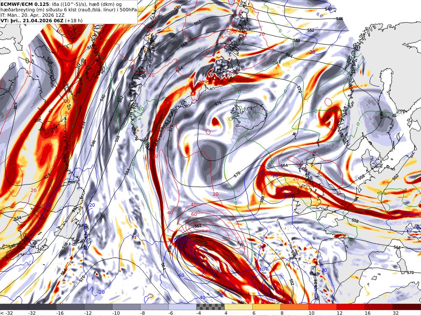
Task: Select the pale yellow swatch in the legend
Action: pos(238,307)
